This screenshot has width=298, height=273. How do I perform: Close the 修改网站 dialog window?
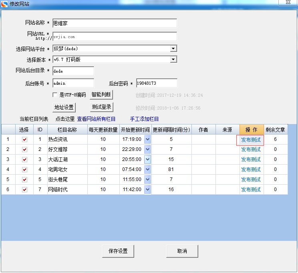(288, 2)
